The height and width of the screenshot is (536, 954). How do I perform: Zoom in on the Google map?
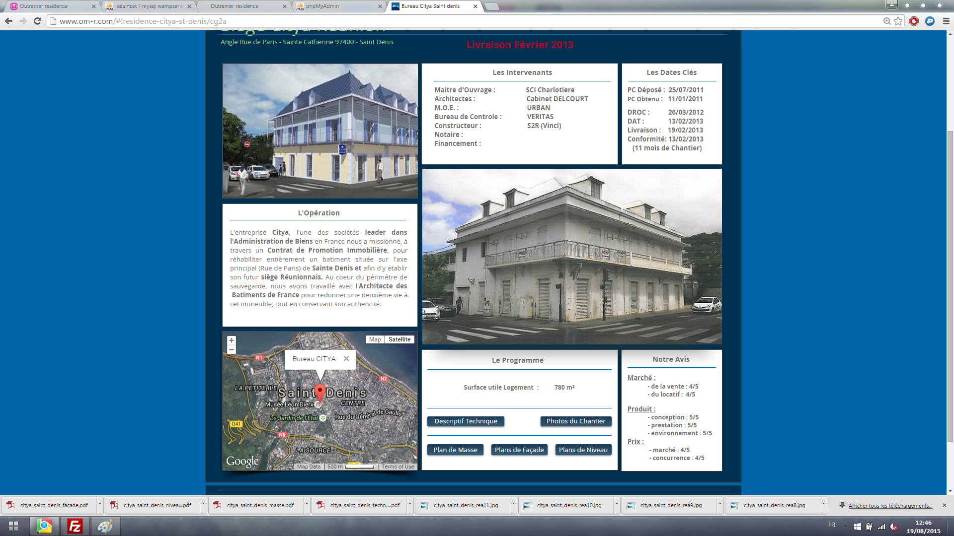coord(231,340)
